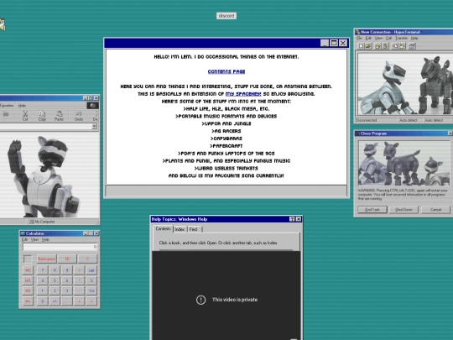Open the Edit menu in Calculator

(x=24, y=239)
